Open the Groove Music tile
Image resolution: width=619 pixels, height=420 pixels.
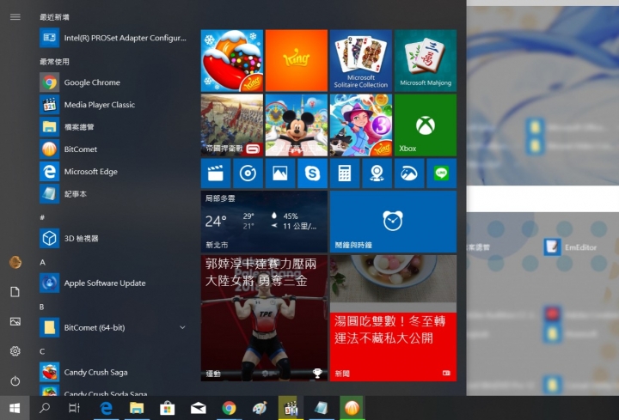[248, 173]
